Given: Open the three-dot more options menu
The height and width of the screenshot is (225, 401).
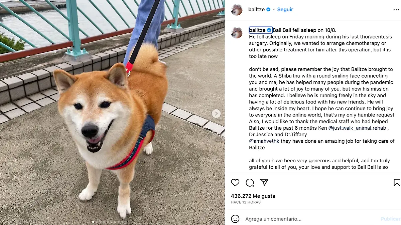Looking at the screenshot, I should tap(396, 10).
